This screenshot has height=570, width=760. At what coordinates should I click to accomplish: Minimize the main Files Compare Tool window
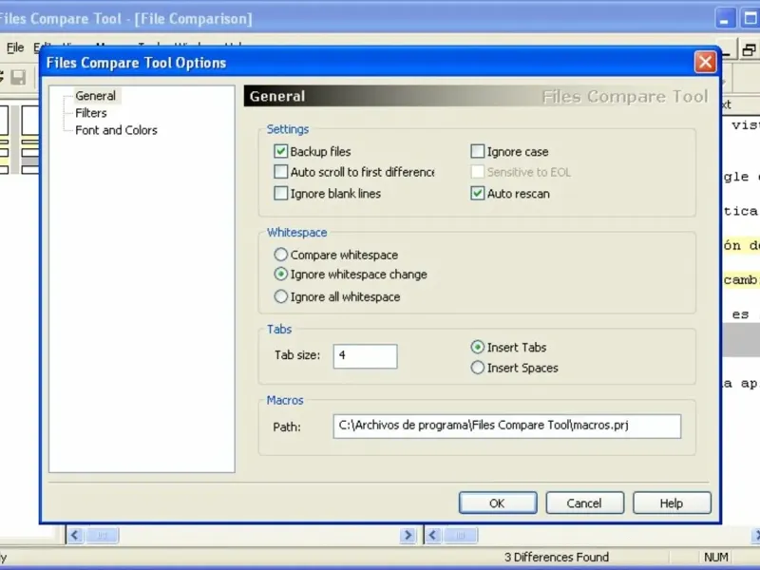coord(725,18)
